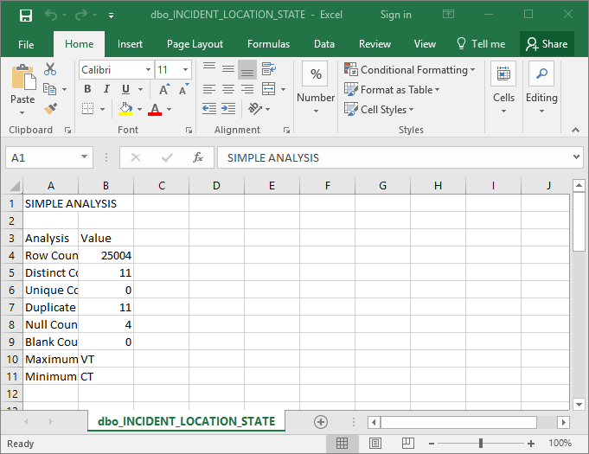Open Font Color dropdown arrow
The image size is (589, 454).
click(169, 109)
